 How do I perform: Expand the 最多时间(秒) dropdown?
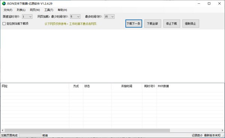(x=109, y=16)
